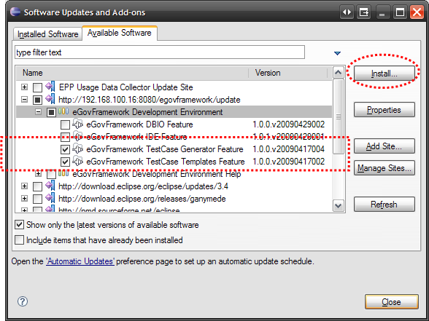The height and width of the screenshot is (321, 429).
Task: Select http://download.eclipse.org/eclipse/updates/3.4 row text
Action: coord(143,186)
